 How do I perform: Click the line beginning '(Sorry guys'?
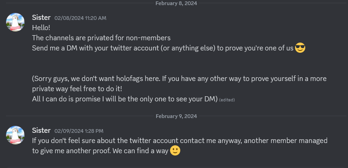[x=179, y=79]
